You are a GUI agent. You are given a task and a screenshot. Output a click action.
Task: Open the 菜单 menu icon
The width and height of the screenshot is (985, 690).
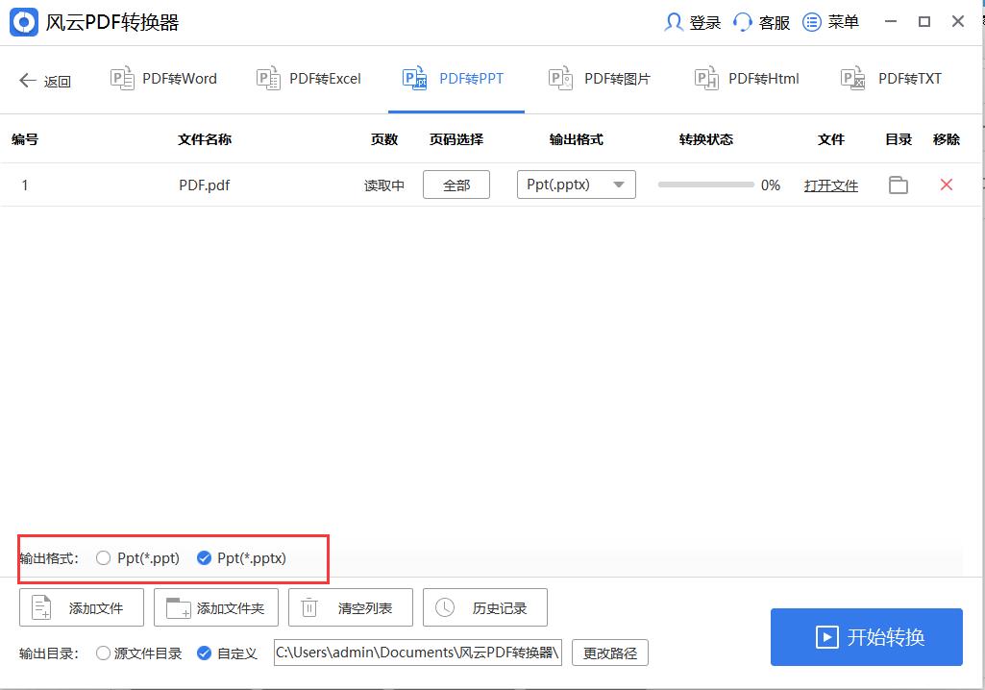point(810,21)
